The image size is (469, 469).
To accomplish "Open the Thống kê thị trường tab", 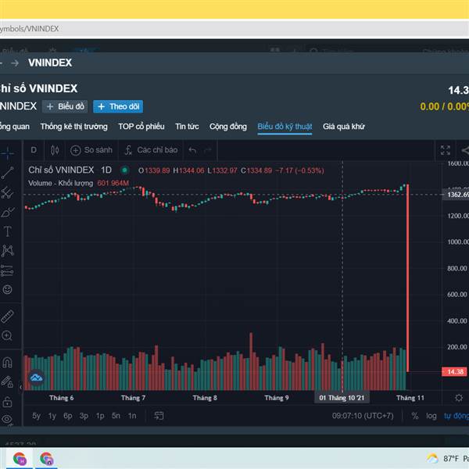I will (x=74, y=127).
